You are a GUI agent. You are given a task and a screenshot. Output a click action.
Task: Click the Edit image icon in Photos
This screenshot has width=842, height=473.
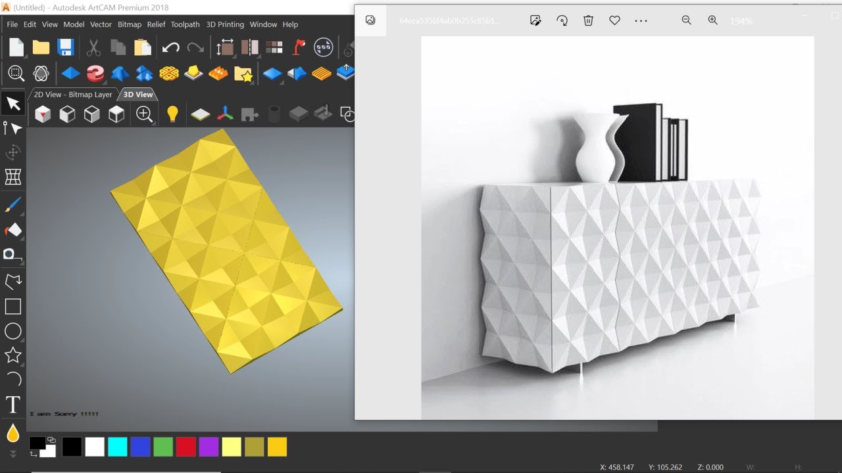click(535, 20)
